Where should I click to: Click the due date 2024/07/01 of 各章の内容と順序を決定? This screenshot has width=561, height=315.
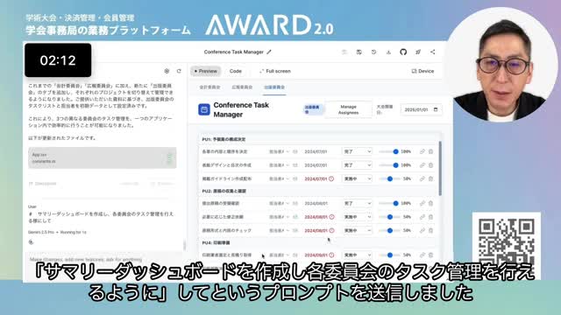coord(316,151)
